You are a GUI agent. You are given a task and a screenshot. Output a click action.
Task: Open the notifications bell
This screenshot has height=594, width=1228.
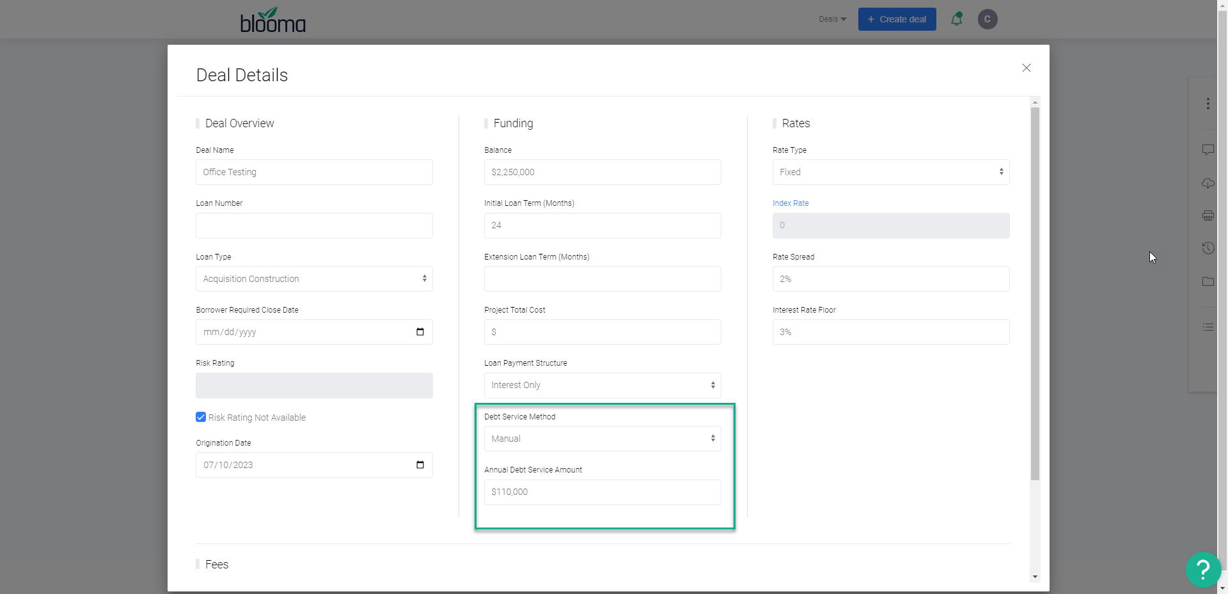point(957,19)
